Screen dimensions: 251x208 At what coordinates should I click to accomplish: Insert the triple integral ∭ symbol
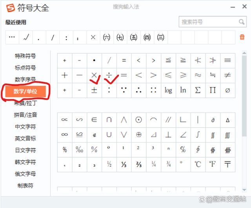tap(227, 135)
